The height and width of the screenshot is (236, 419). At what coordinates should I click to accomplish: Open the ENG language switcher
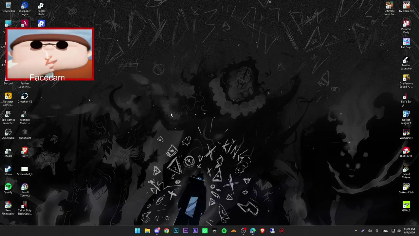[385, 231]
